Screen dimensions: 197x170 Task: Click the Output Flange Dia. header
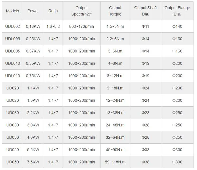pyautogui.click(x=177, y=11)
